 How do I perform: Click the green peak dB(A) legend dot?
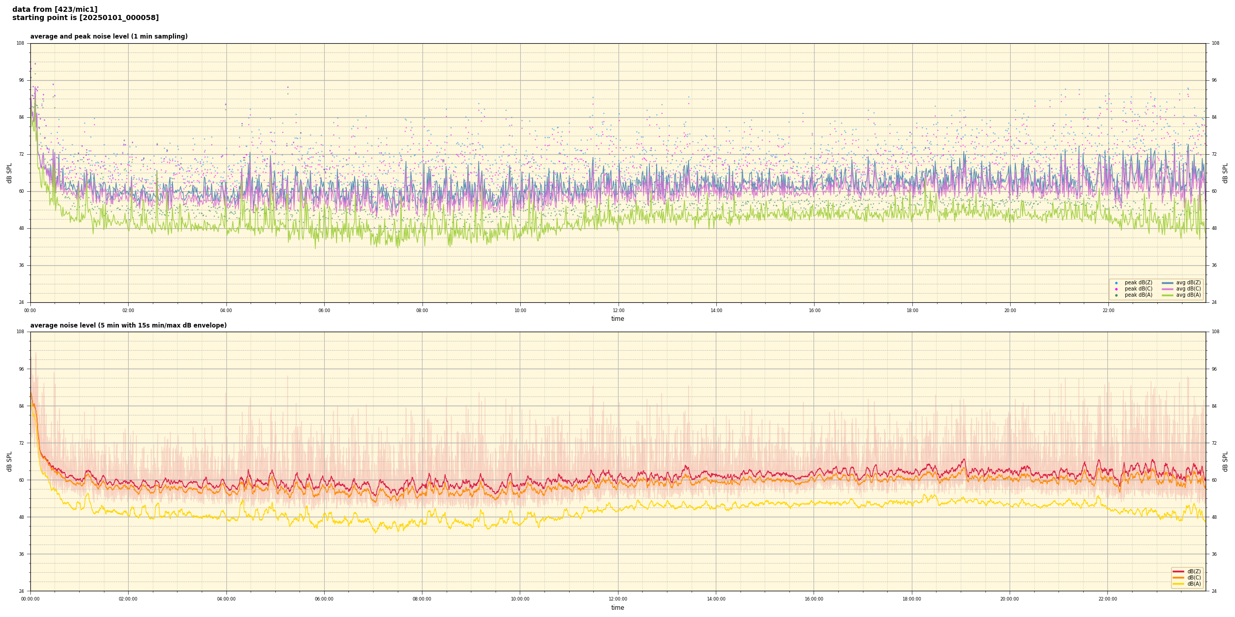(x=1116, y=295)
